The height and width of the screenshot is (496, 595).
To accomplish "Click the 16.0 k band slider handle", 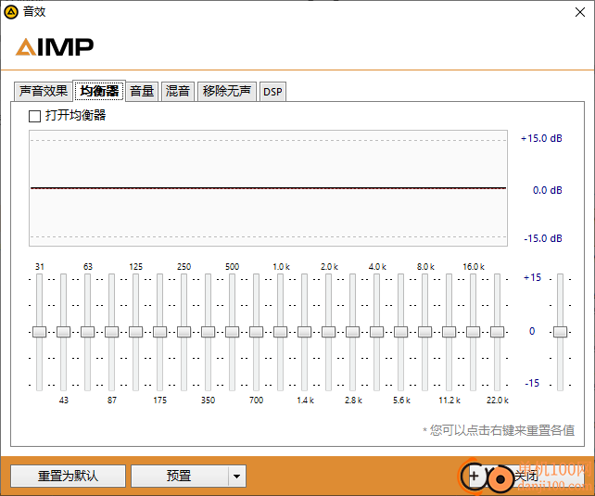I will tap(473, 332).
